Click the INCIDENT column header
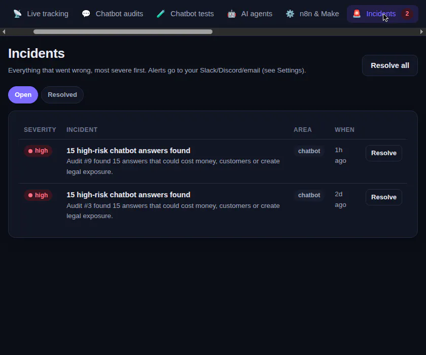The height and width of the screenshot is (355, 426). point(82,129)
